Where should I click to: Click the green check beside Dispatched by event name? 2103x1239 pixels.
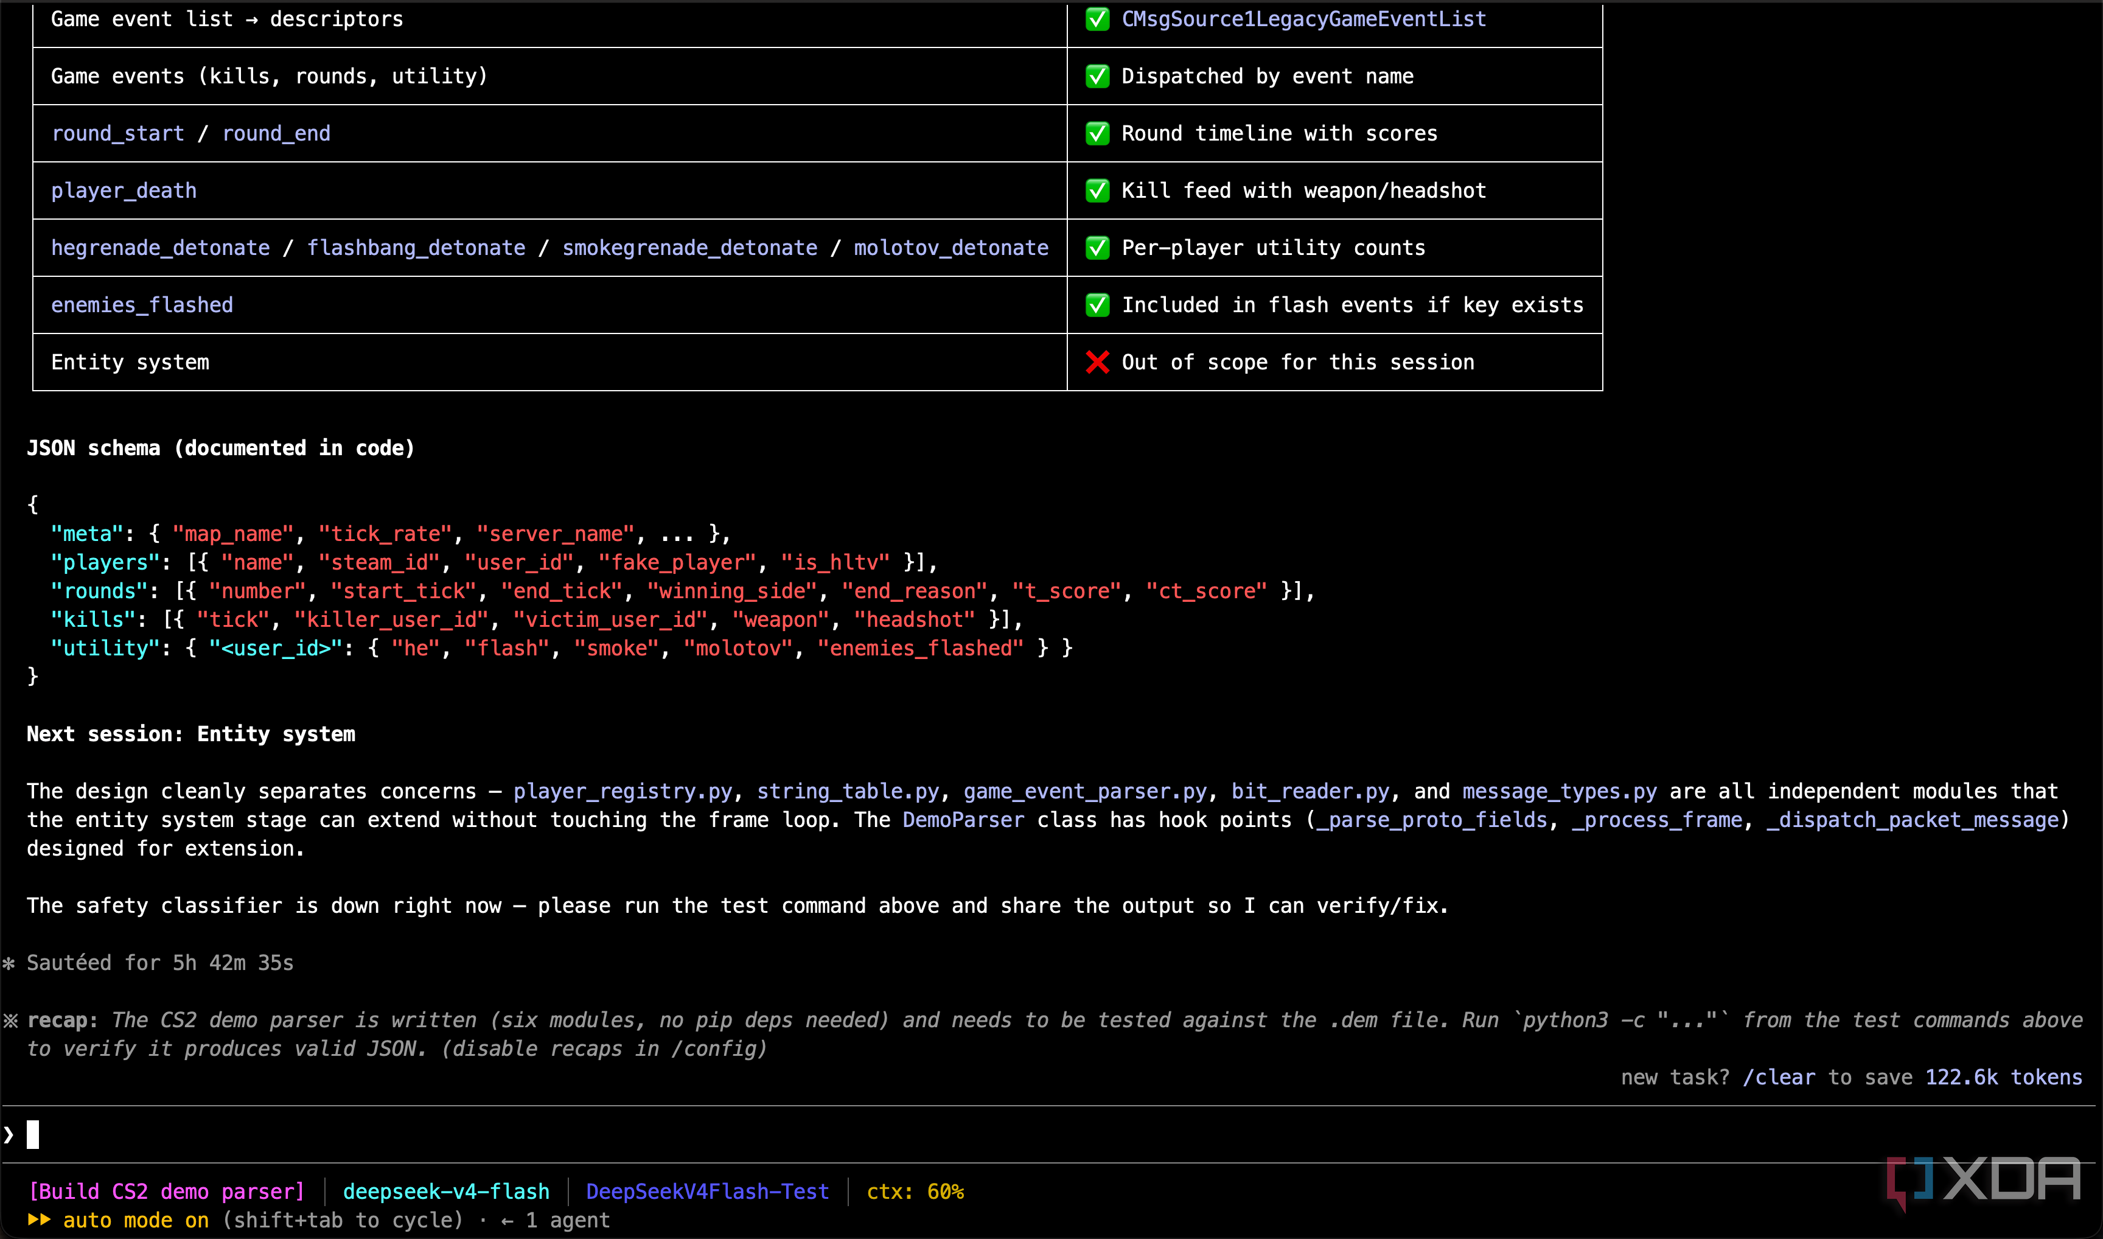pyautogui.click(x=1097, y=76)
